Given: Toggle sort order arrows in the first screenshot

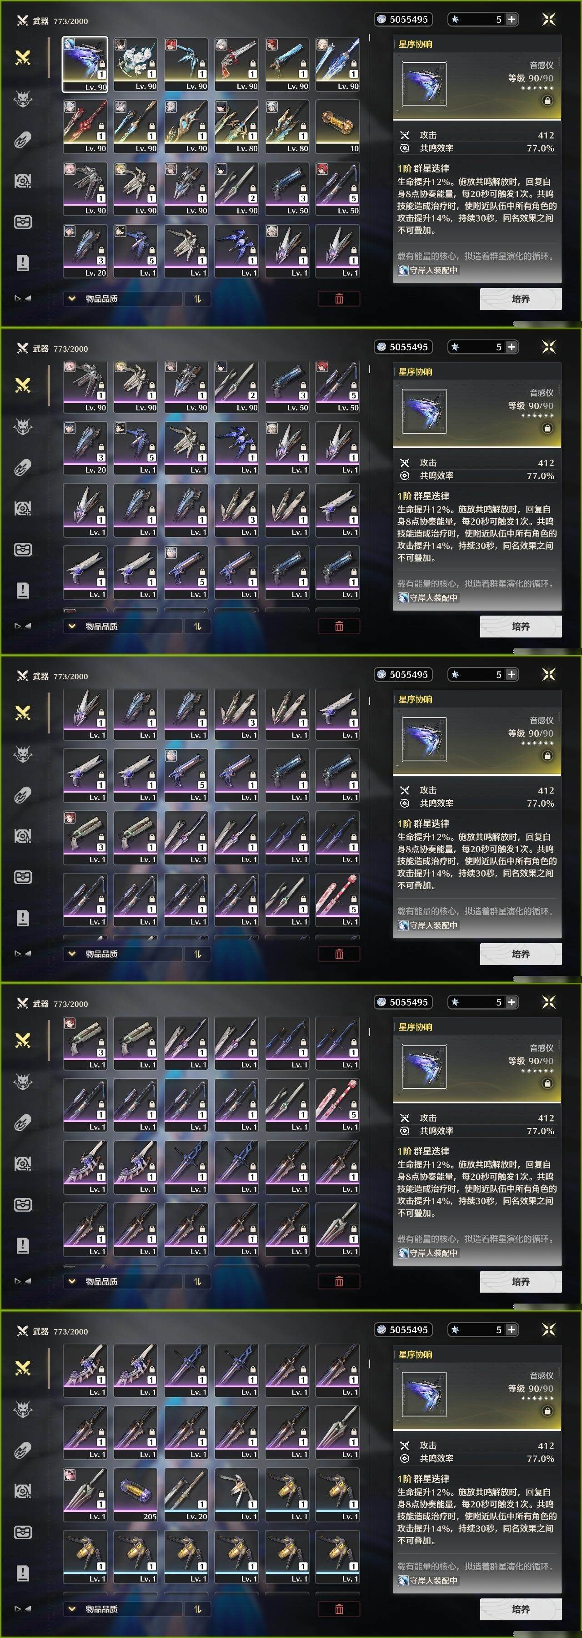Looking at the screenshot, I should pyautogui.click(x=198, y=299).
